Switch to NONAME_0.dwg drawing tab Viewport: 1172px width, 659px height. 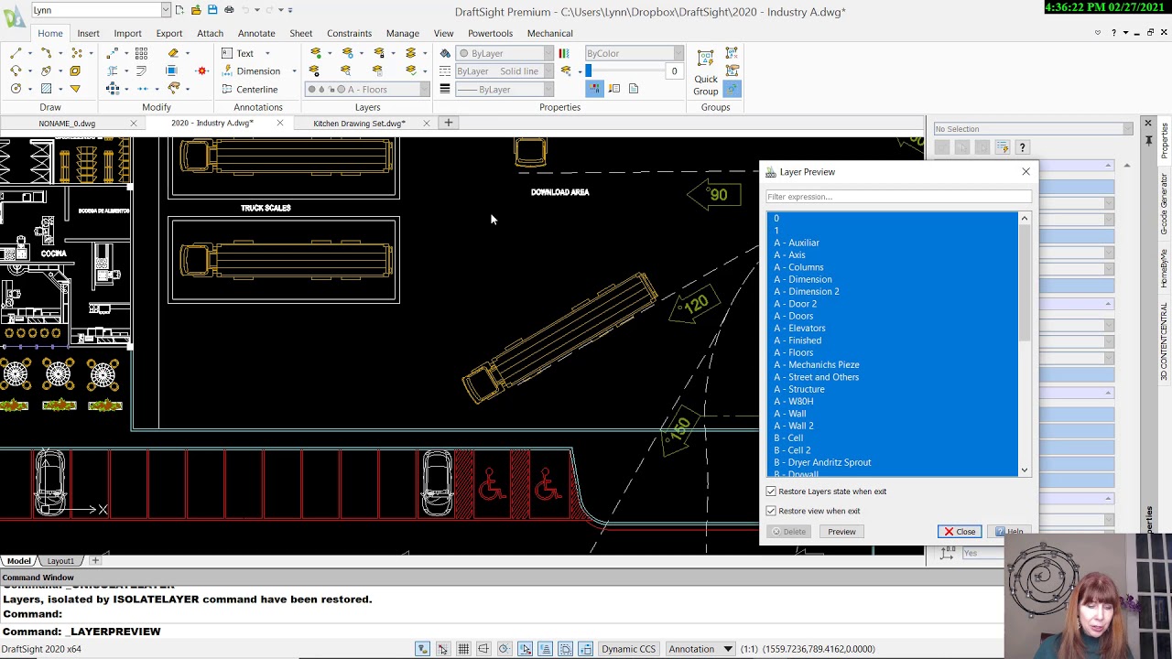[67, 124]
